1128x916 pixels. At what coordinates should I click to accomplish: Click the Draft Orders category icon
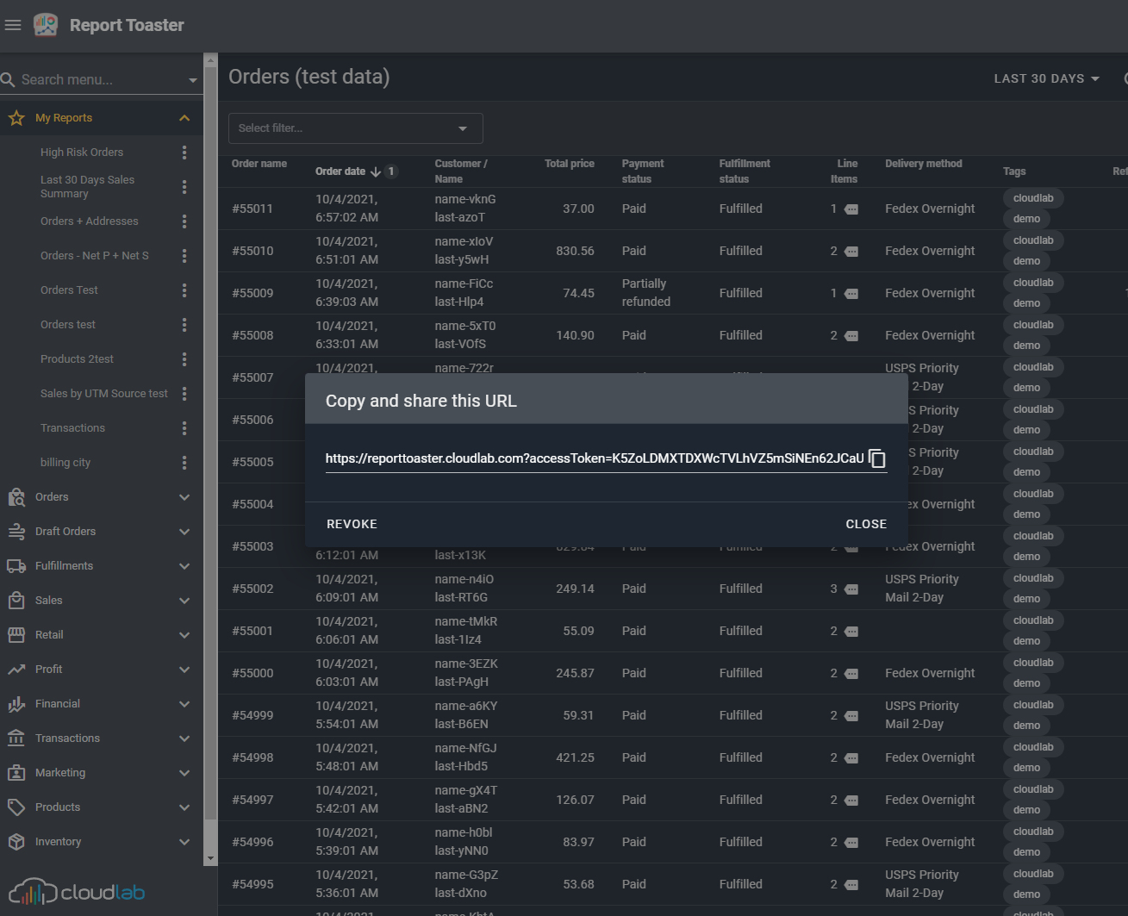tap(16, 532)
